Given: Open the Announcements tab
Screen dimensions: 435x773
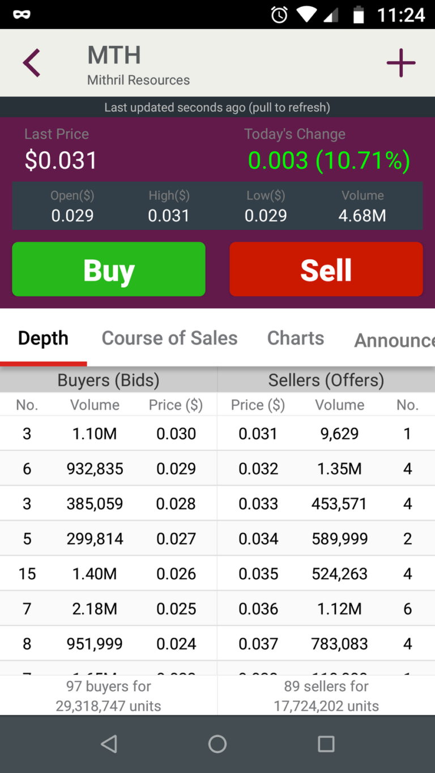Looking at the screenshot, I should (x=394, y=340).
